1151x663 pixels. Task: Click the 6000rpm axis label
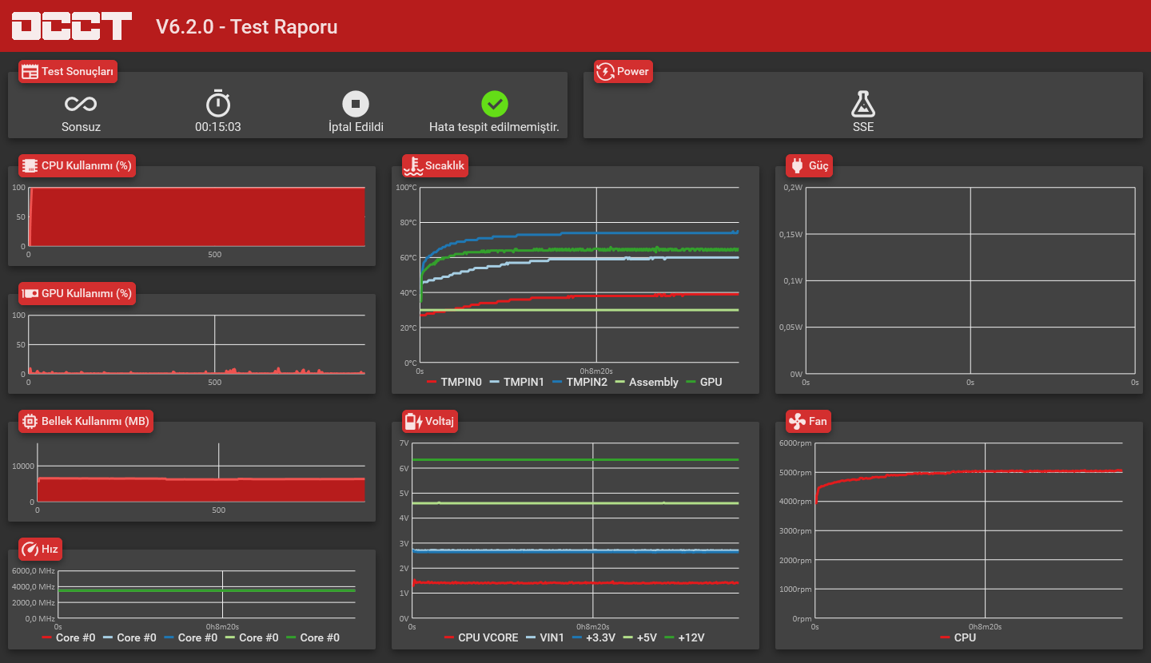[797, 443]
